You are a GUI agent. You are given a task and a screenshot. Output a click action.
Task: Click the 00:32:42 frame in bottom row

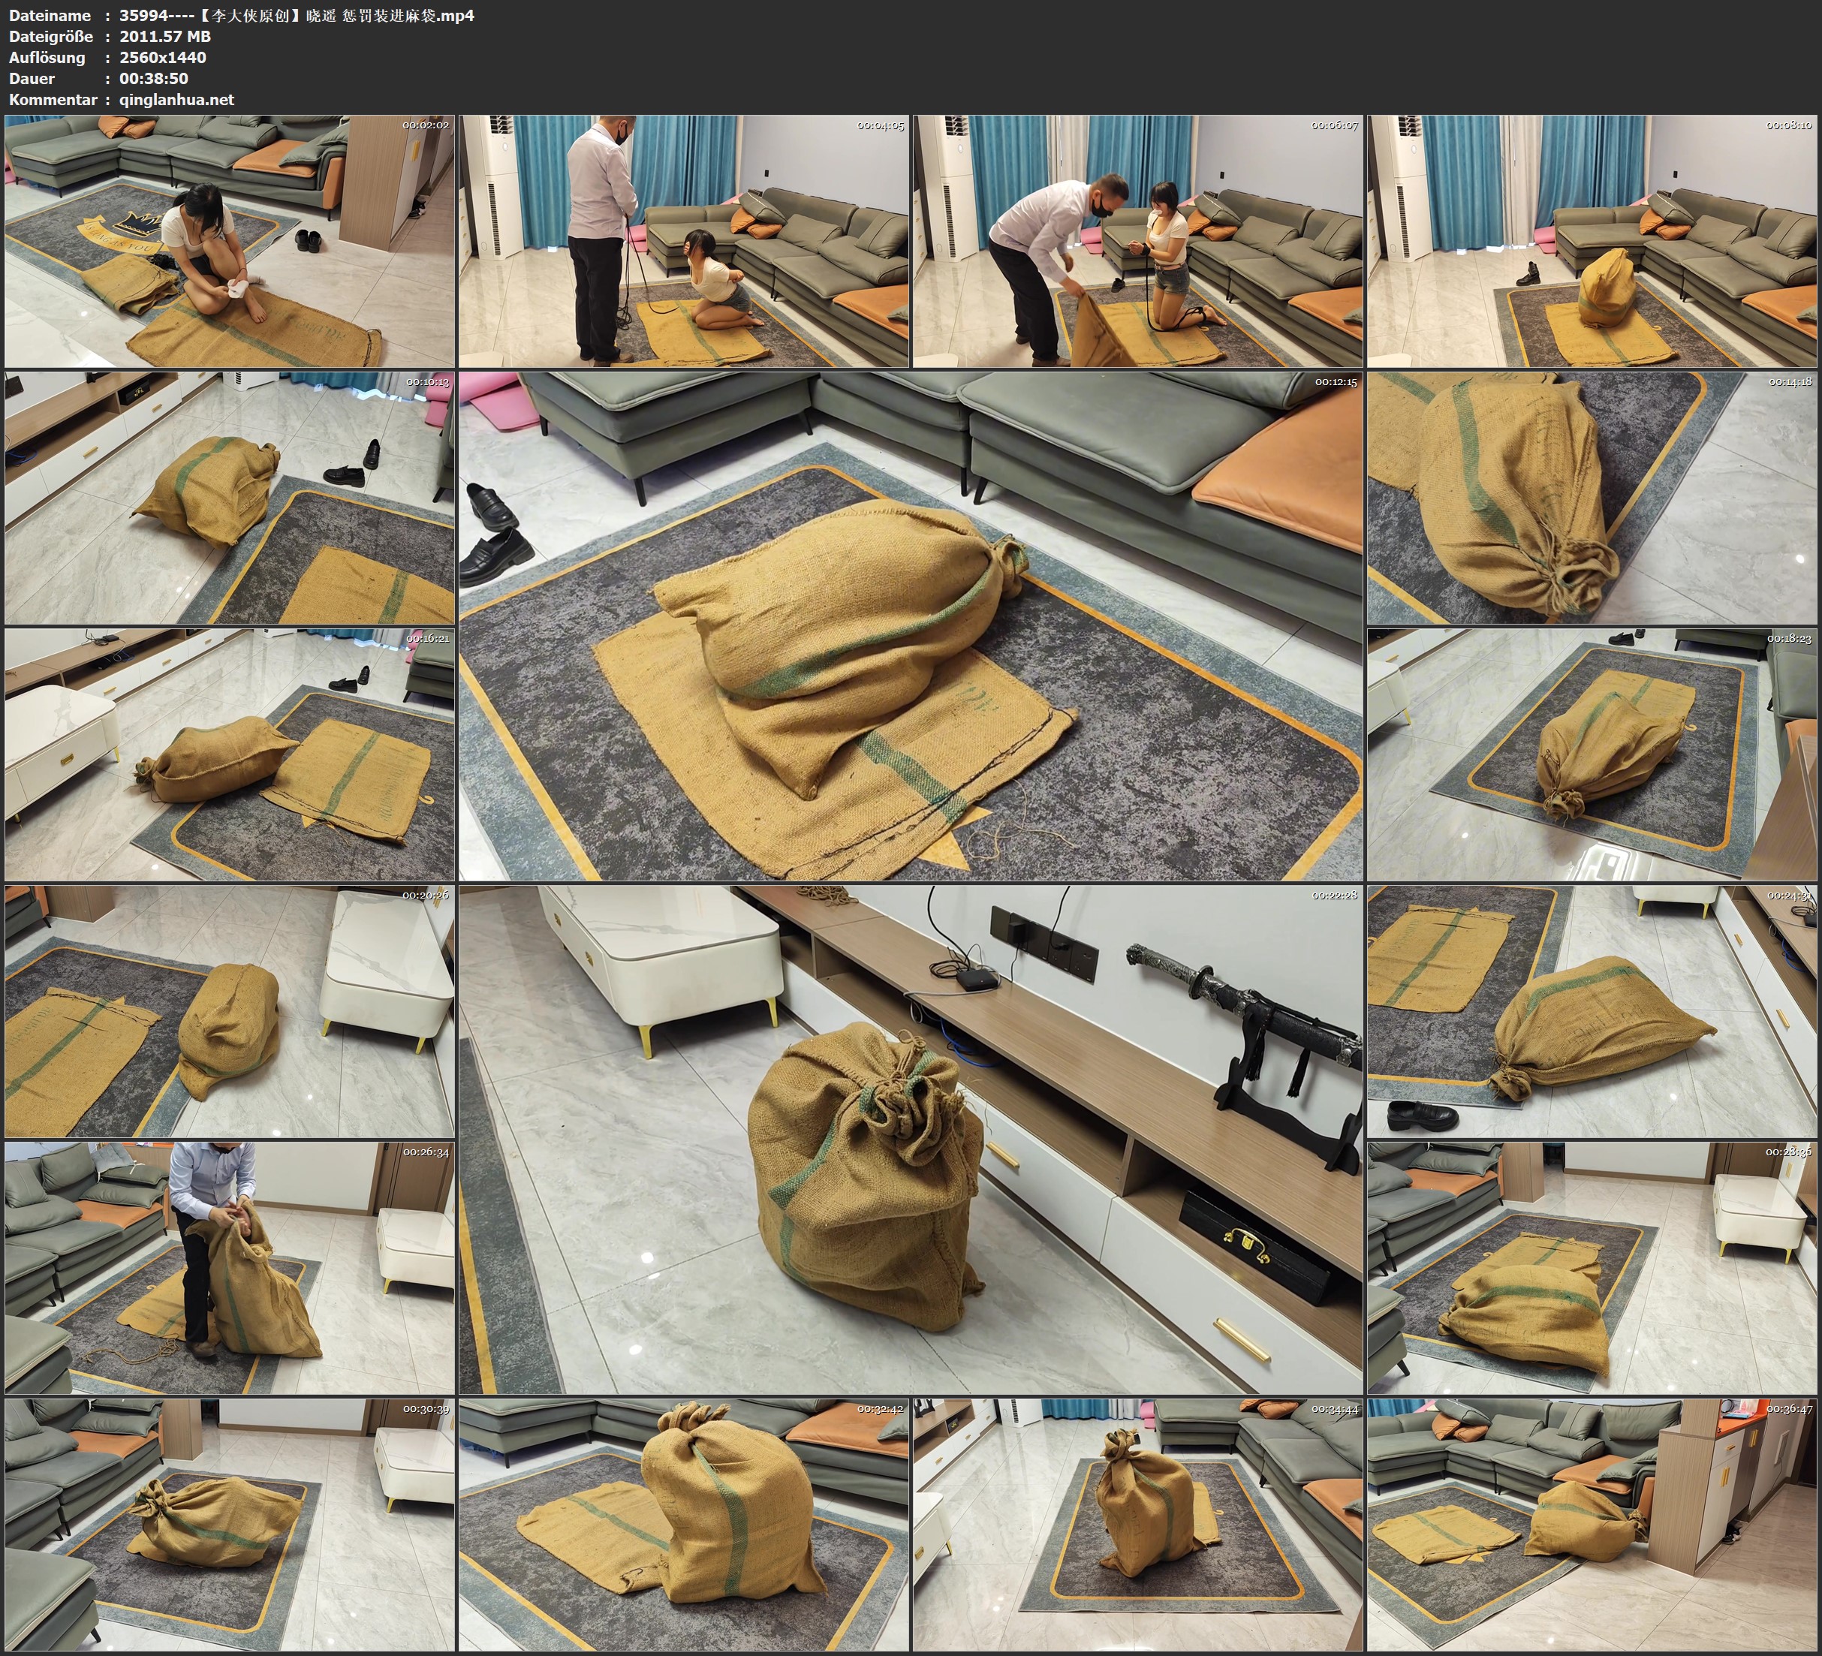[683, 1524]
